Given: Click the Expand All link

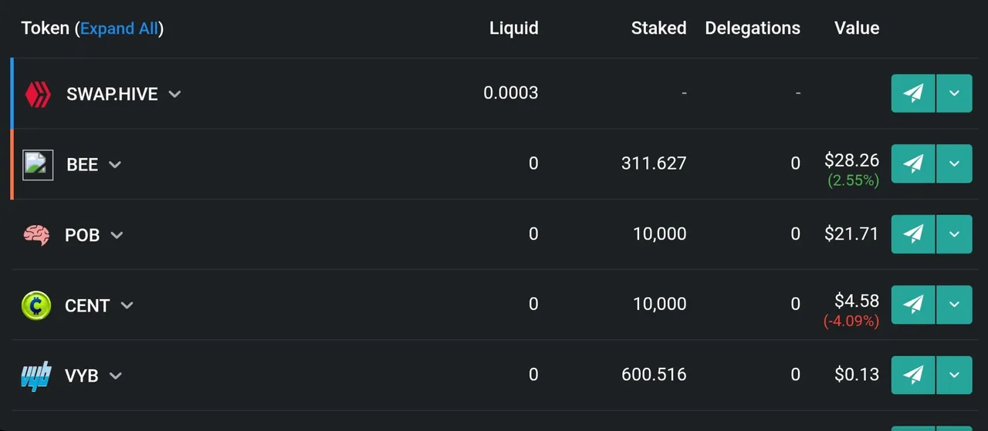Looking at the screenshot, I should [119, 29].
